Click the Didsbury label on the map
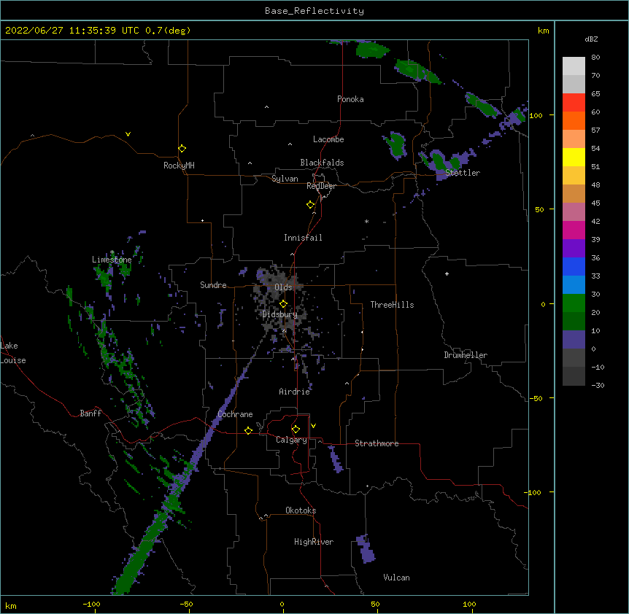Image resolution: width=629 pixels, height=614 pixels. coord(279,314)
